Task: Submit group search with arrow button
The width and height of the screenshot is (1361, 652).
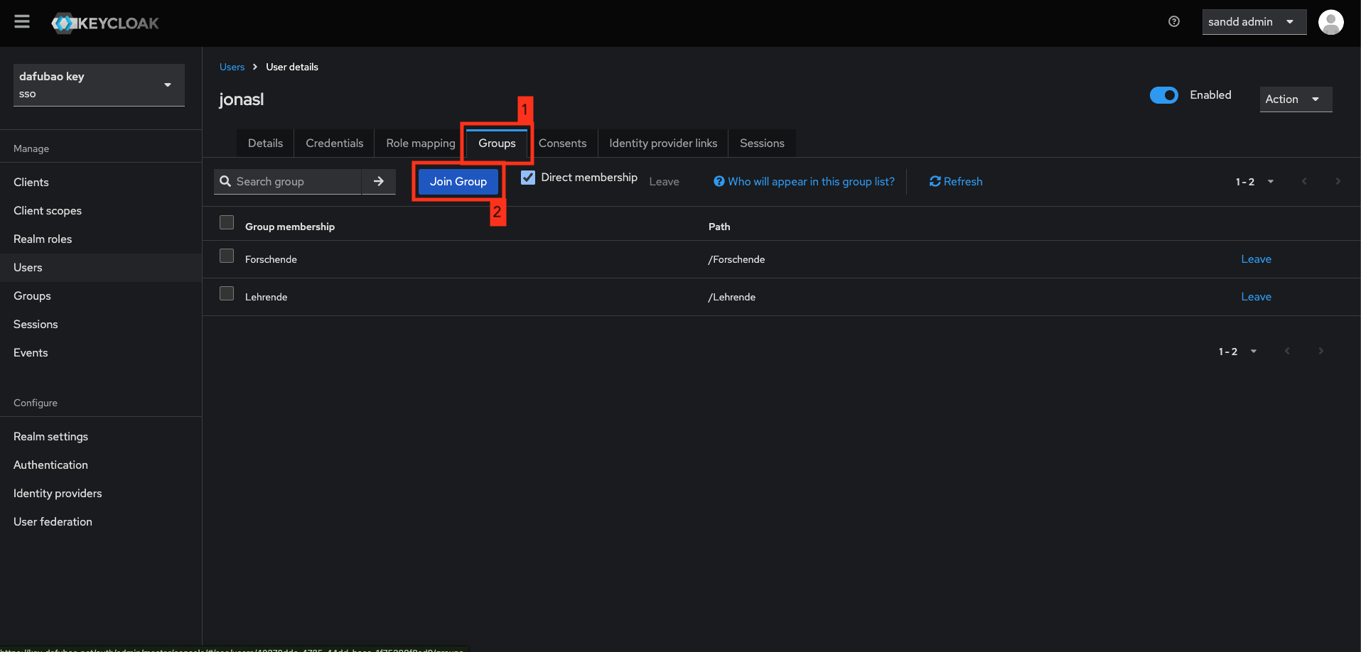Action: [x=379, y=182]
